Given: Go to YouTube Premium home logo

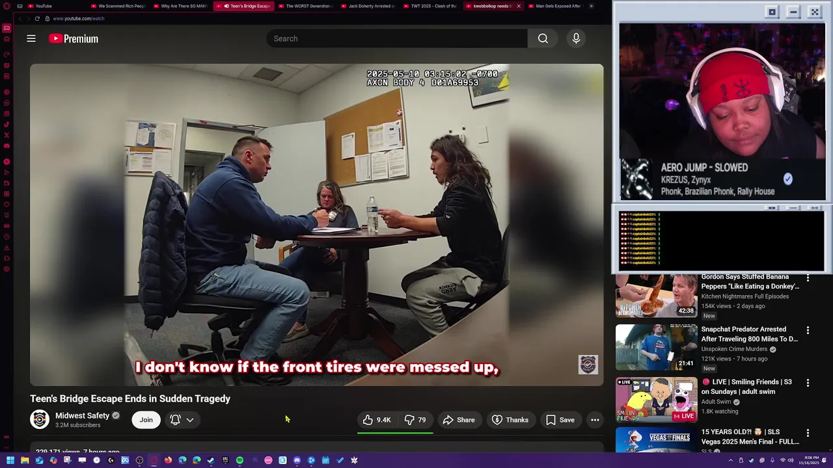Looking at the screenshot, I should click(74, 38).
